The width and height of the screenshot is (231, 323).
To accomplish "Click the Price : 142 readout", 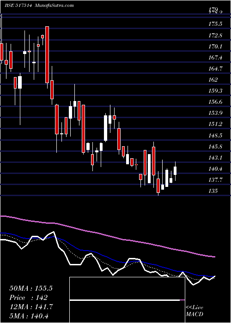I will click(x=29, y=298).
